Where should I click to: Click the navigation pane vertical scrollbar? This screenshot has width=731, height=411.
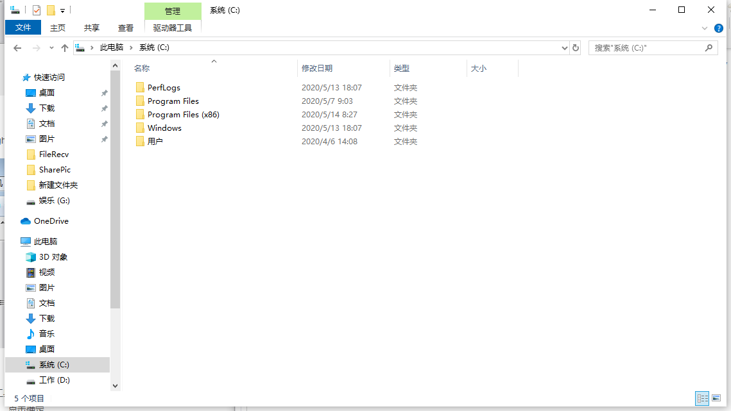point(116,192)
